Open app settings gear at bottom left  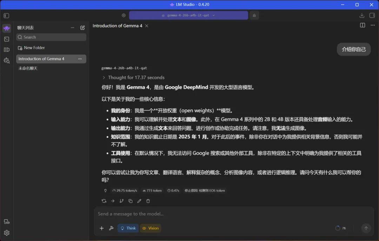coord(7,233)
